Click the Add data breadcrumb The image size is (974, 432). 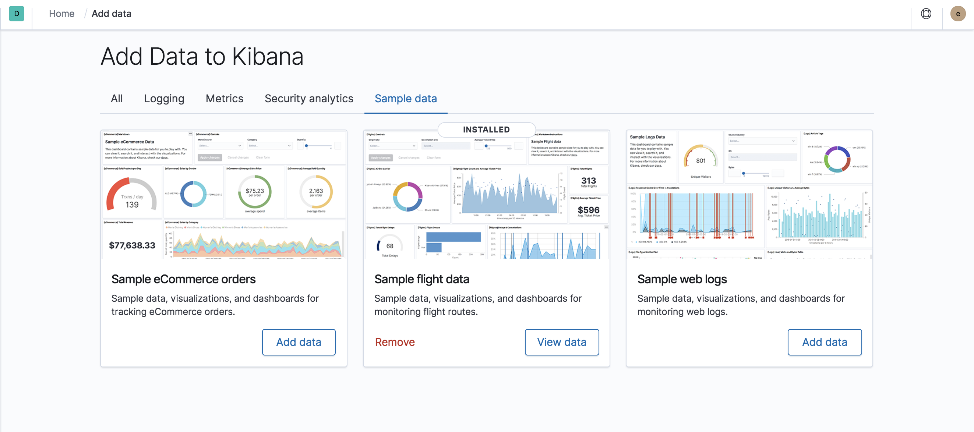(x=111, y=14)
